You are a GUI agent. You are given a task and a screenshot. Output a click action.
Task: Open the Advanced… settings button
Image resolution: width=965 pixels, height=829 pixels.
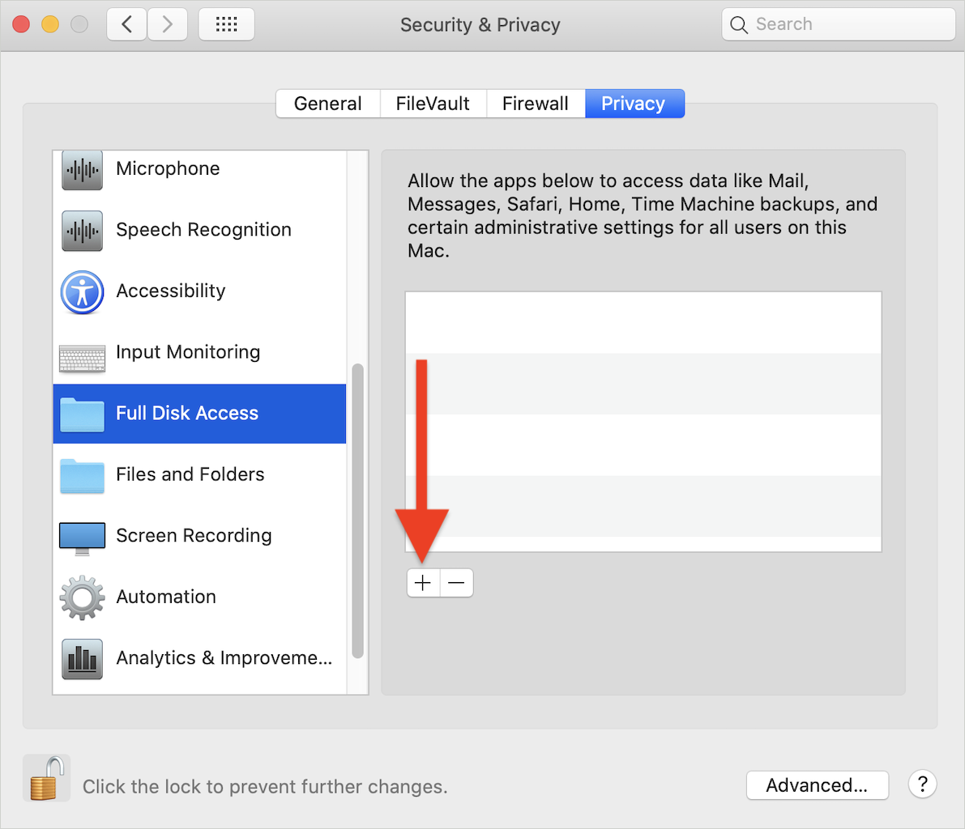[817, 785]
